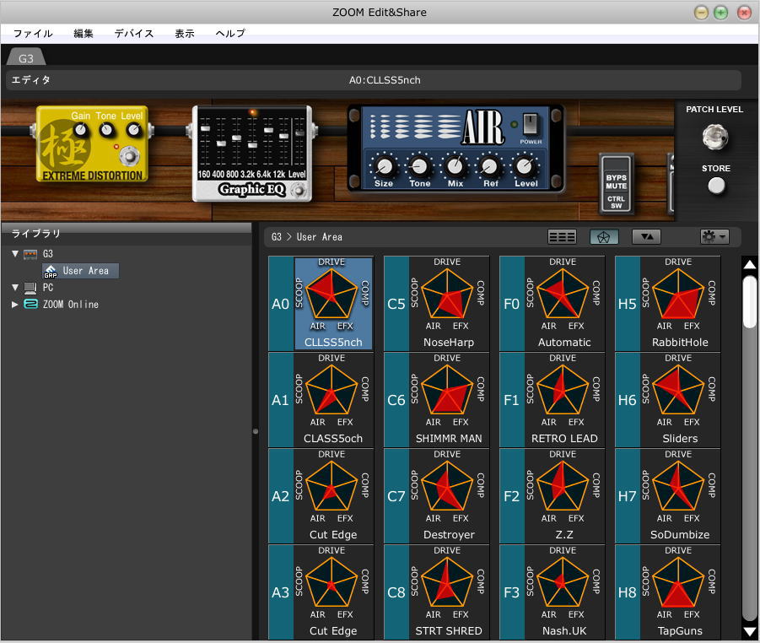Adjust the 160 Hz slider on Graphic EQ
760x643 pixels.
tap(205, 128)
